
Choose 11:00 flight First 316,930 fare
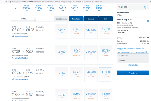(106, 95)
